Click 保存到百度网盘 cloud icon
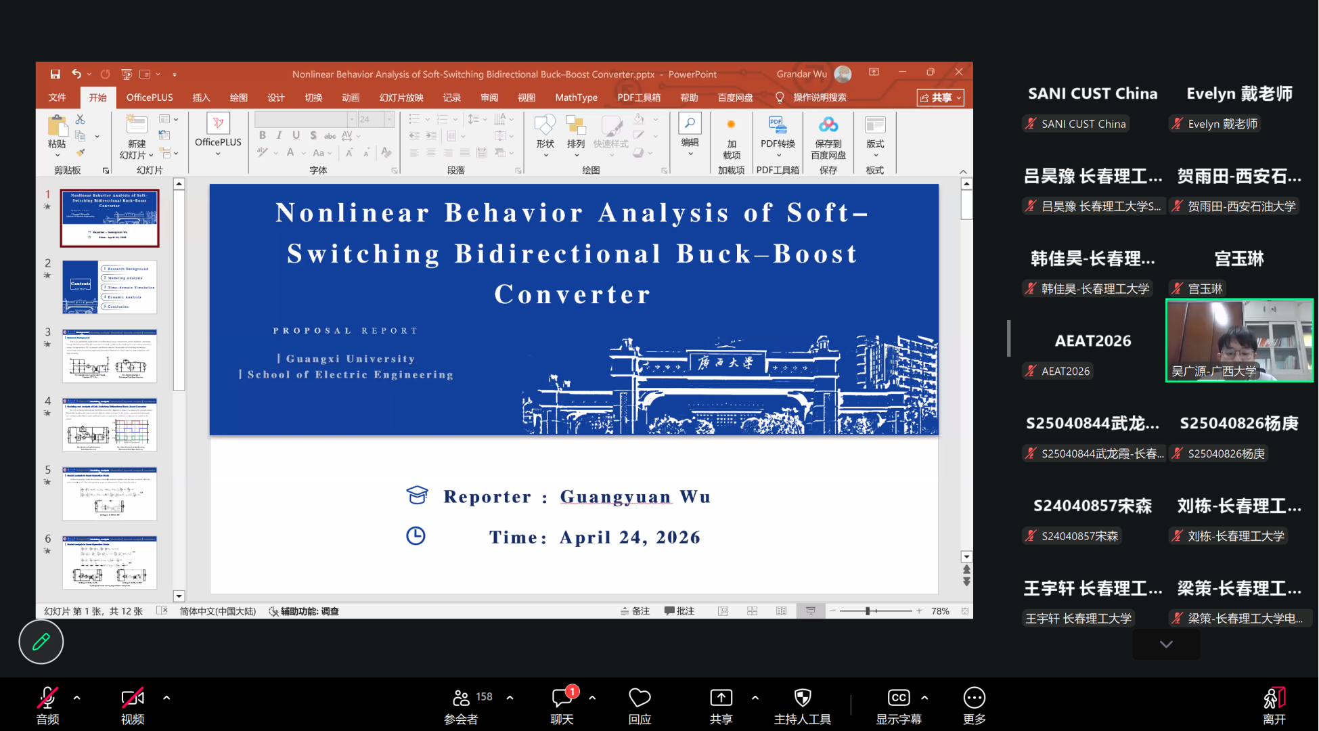 [x=828, y=125]
